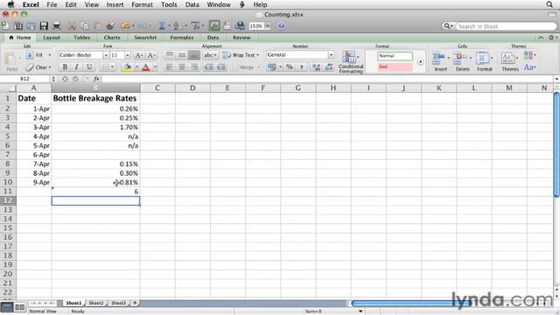Click the Print icon in toolbar
The image size is (560, 315).
pyautogui.click(x=56, y=25)
